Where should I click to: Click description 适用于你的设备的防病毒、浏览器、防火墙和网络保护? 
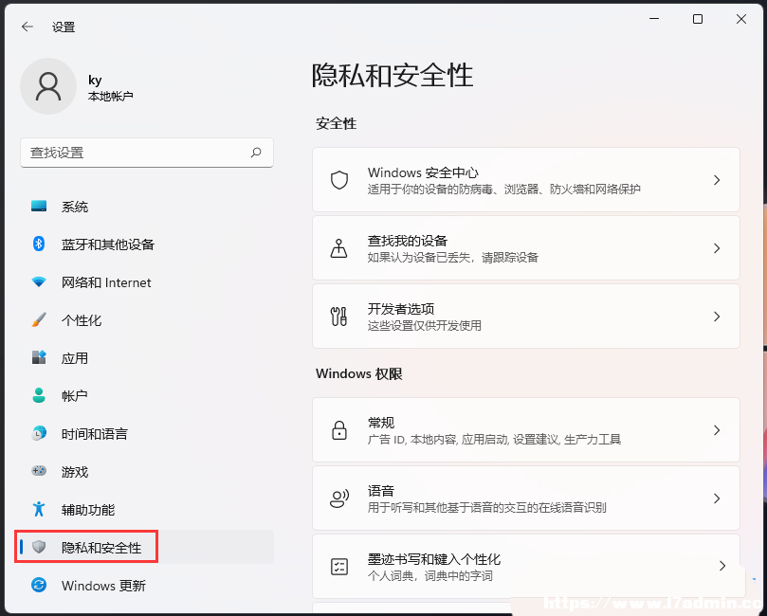pos(503,189)
